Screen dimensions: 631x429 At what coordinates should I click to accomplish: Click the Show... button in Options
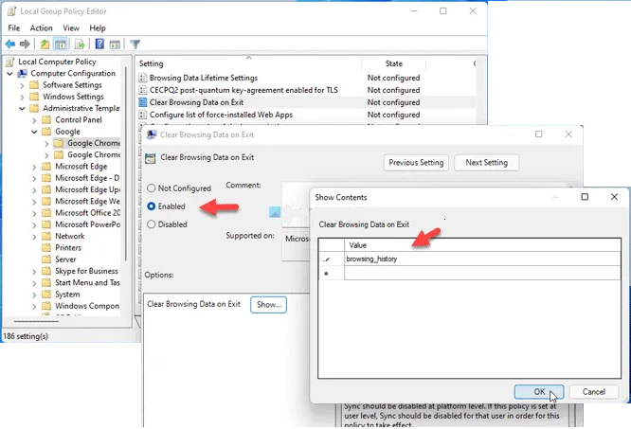tap(268, 304)
